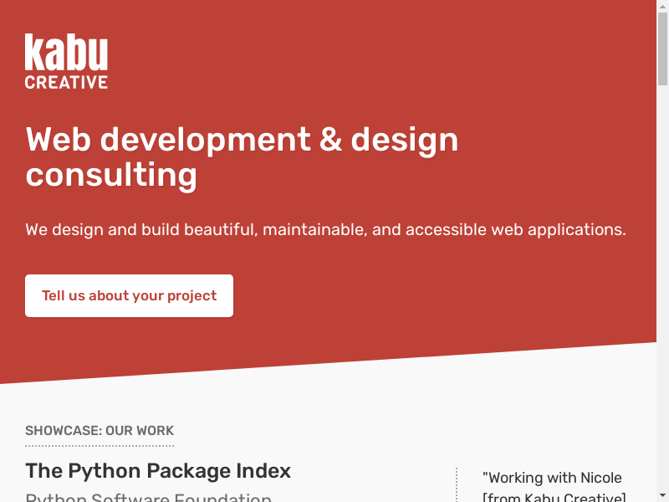Click the word "consulting" in the headline
Image resolution: width=669 pixels, height=502 pixels.
click(111, 175)
